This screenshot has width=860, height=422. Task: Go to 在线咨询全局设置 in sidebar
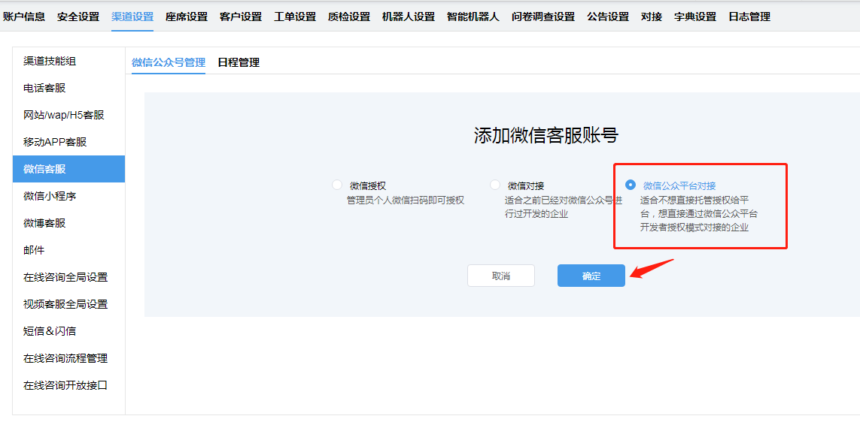coord(69,277)
